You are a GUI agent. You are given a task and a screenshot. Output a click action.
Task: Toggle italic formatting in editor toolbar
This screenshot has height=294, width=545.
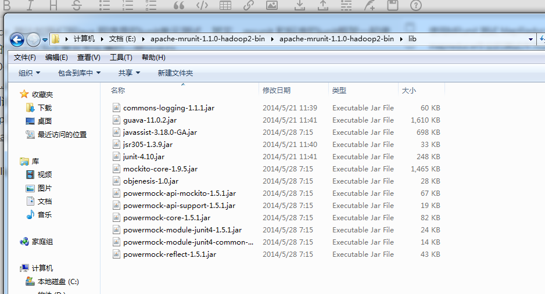[30, 5]
